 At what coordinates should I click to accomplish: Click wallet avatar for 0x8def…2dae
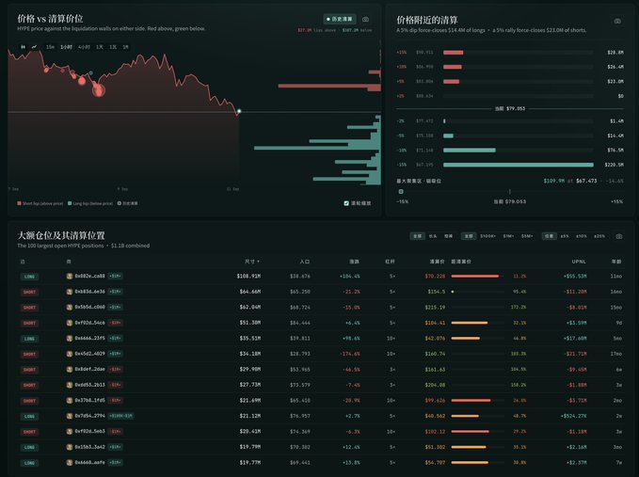click(x=70, y=369)
